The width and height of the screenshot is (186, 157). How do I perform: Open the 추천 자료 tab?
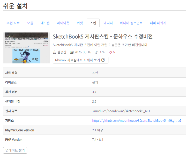point(13,23)
